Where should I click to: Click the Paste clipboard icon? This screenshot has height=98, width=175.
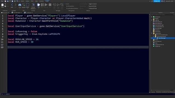pyautogui.click(x=2, y=5)
